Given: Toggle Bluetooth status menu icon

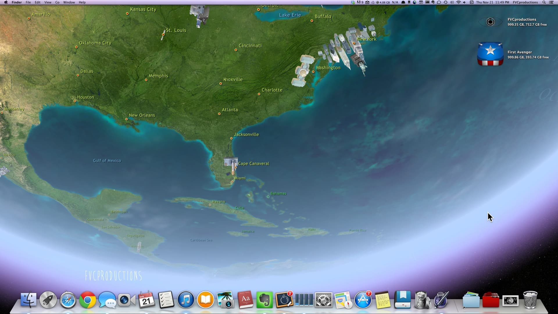Looking at the screenshot, I should click(452, 2).
